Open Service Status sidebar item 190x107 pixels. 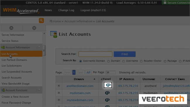pos(10,41)
